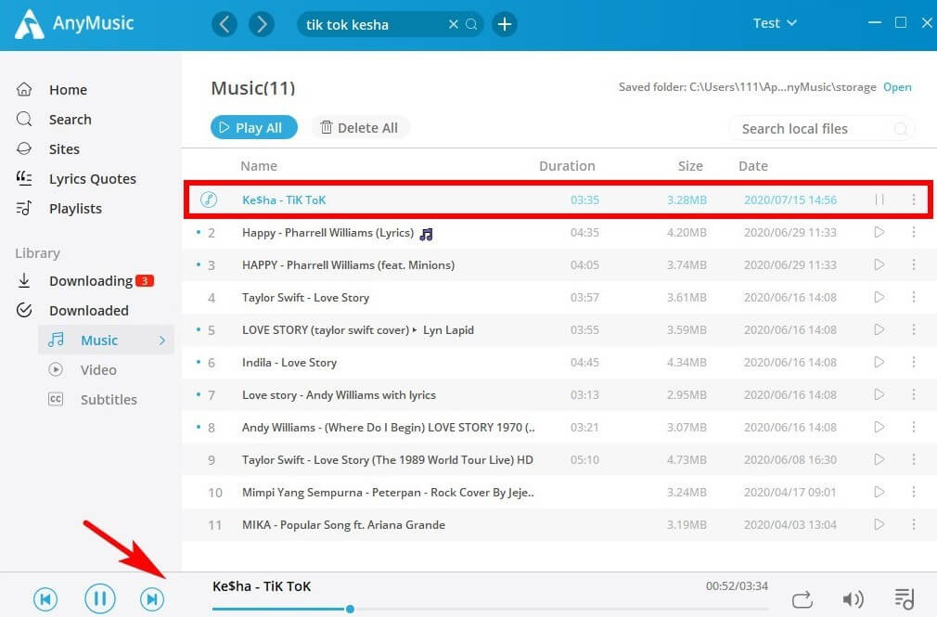Play Indila - Love Story
This screenshot has height=617, width=937.
[x=879, y=362]
